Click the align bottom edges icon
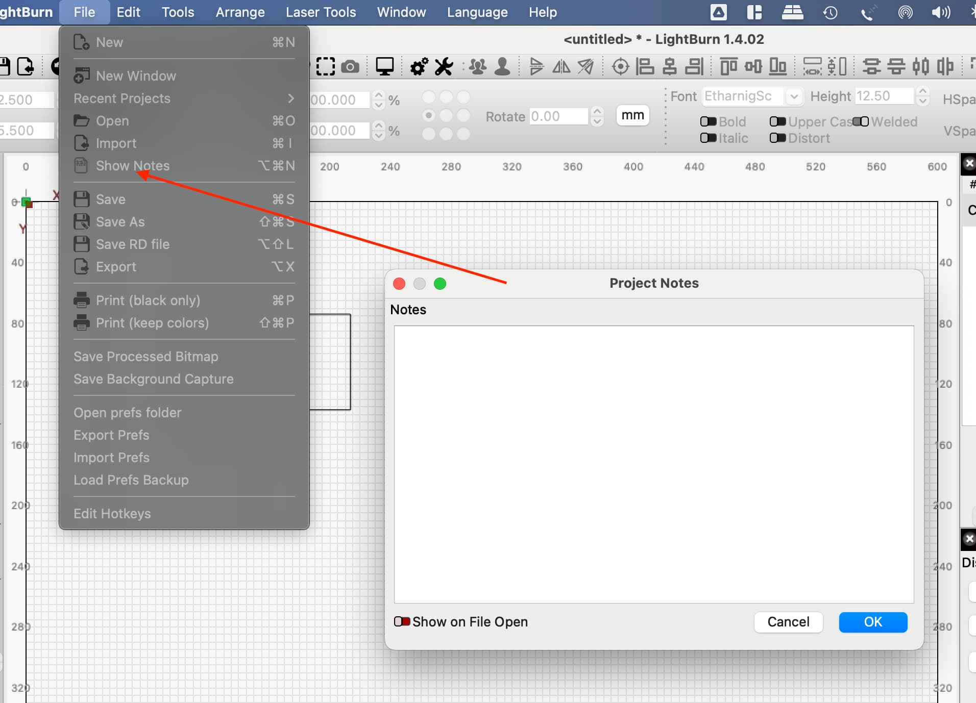This screenshot has height=703, width=976. point(777,67)
